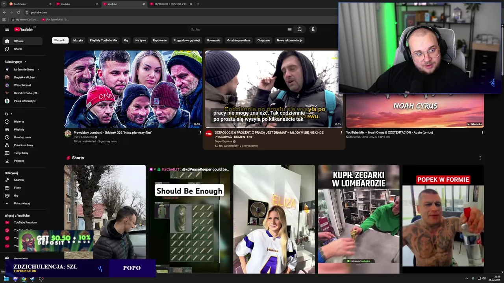The image size is (504, 283).
Task: Switch to Bezrobocie 6 Procent tab
Action: click(x=170, y=4)
